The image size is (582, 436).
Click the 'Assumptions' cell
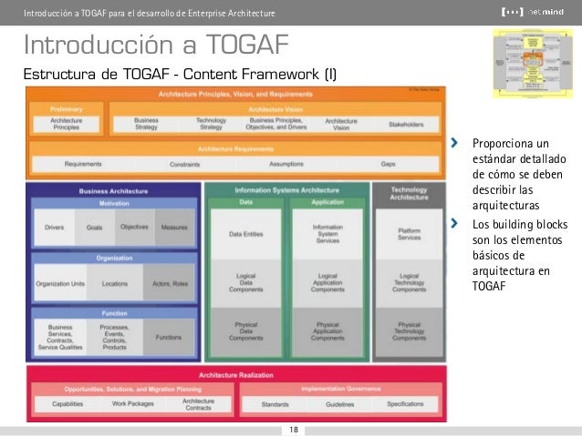(x=286, y=164)
